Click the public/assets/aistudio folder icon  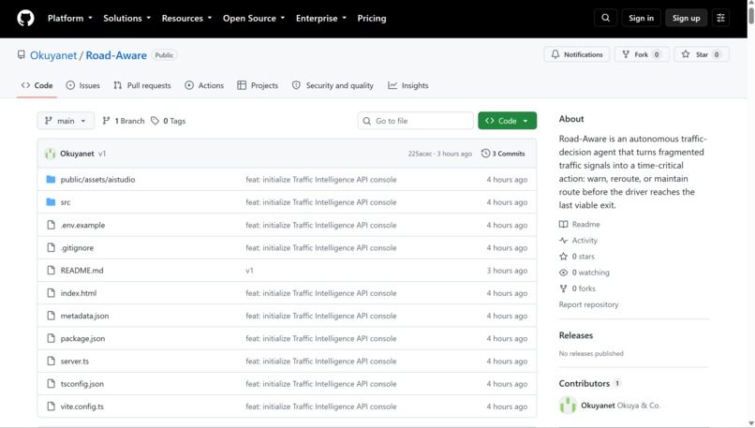(x=51, y=179)
